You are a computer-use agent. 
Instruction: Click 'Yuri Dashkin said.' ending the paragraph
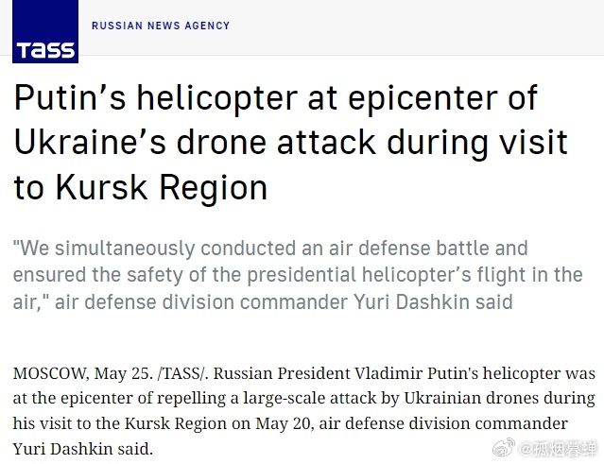pos(83,449)
